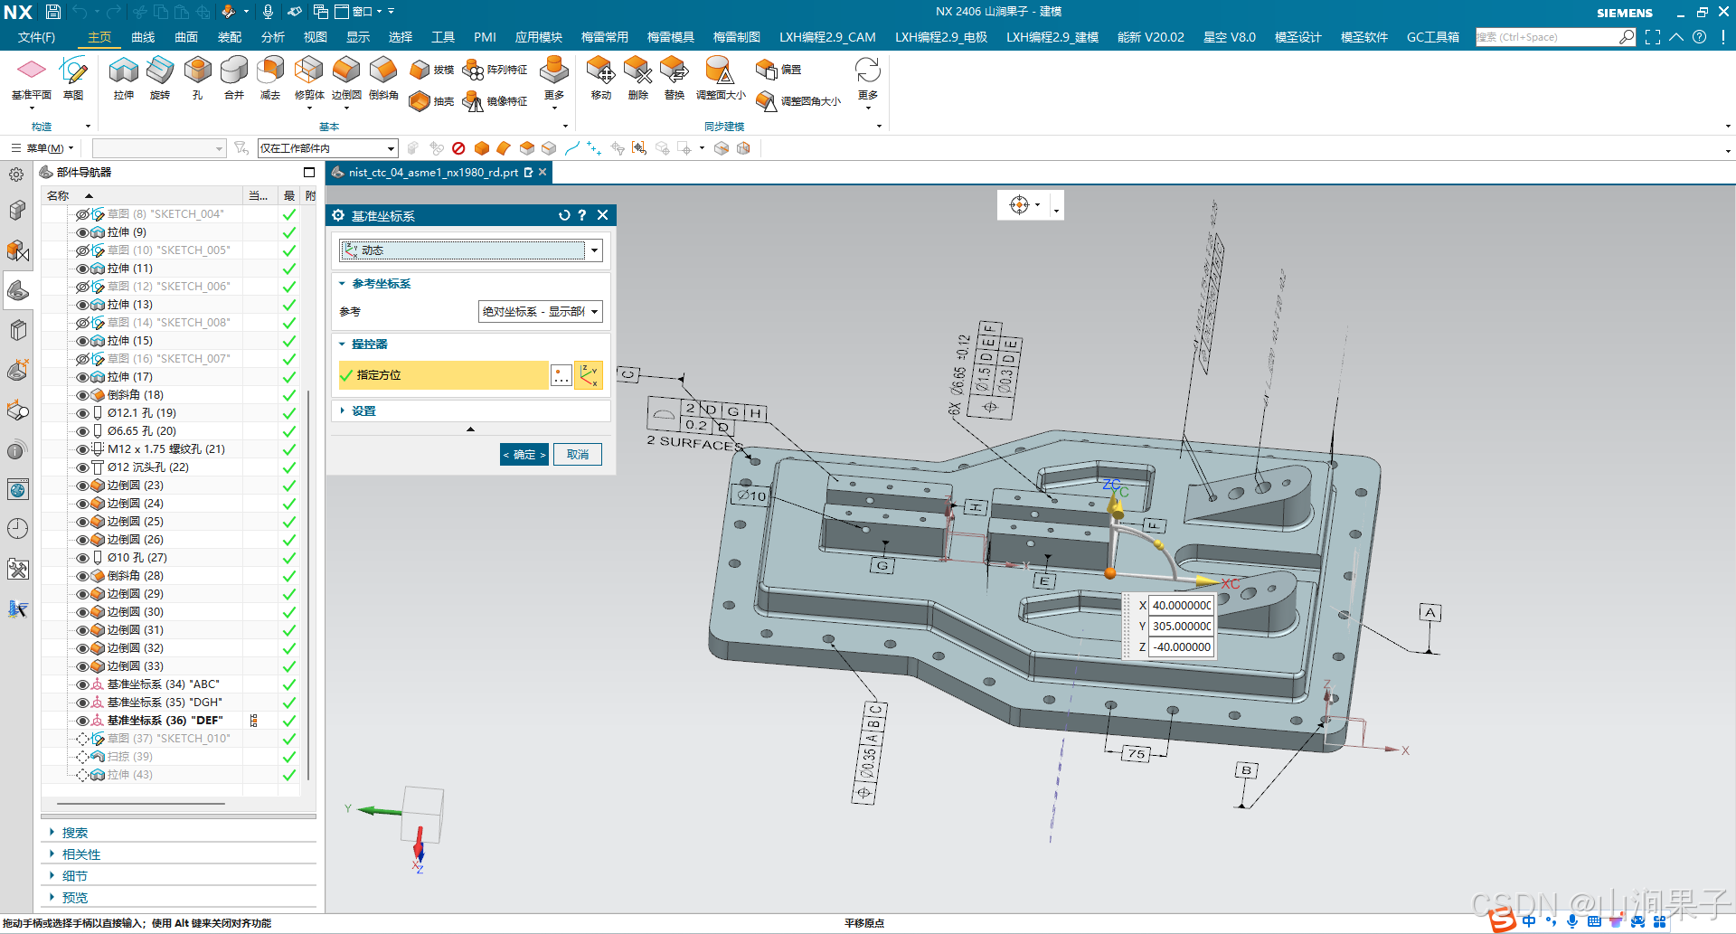Toggle visibility of Ø12.1 孔 (19)
The width and height of the screenshot is (1736, 934).
(x=82, y=413)
